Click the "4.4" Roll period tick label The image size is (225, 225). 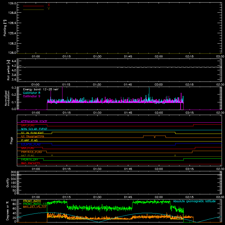[x=14, y=61]
